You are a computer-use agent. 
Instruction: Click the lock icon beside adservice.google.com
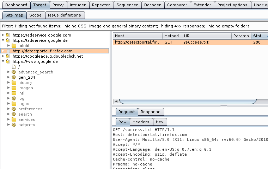coord(8,35)
